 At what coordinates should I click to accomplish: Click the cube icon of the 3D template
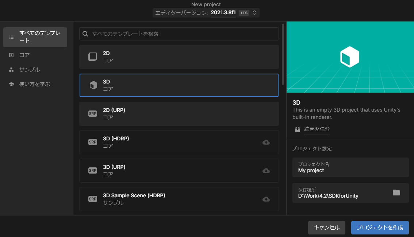[93, 85]
